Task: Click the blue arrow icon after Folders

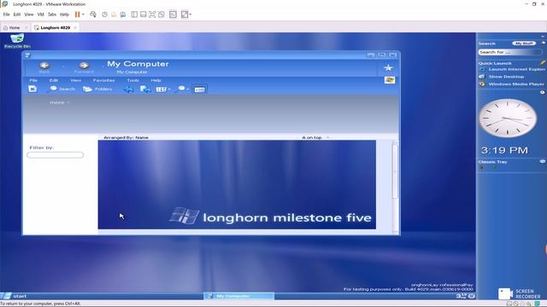Action: (128, 90)
